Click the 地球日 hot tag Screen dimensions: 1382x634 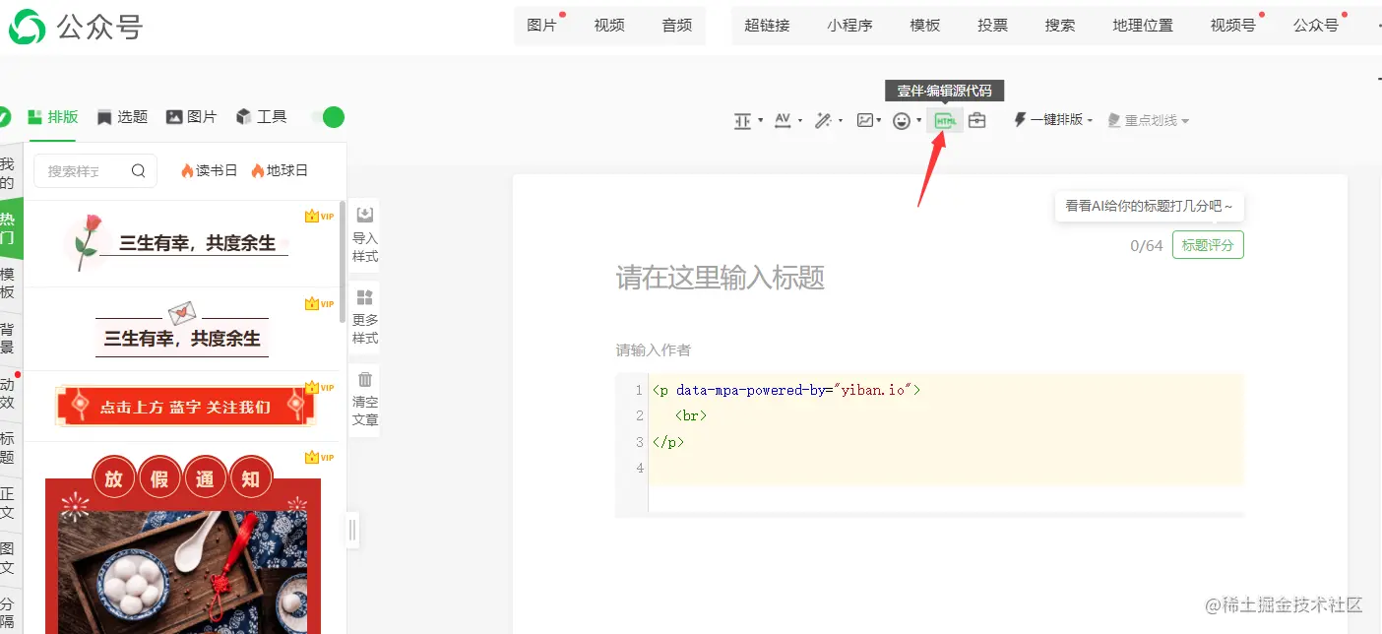point(280,170)
